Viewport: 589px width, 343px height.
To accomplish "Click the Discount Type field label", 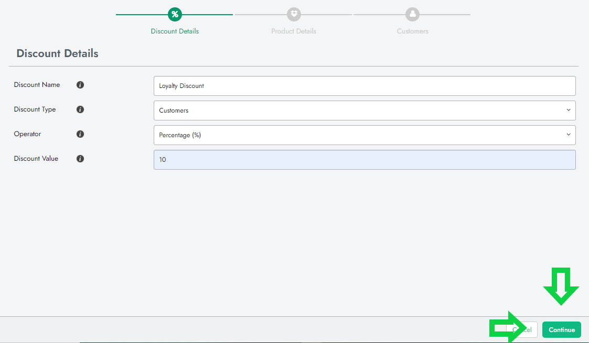I will click(35, 109).
